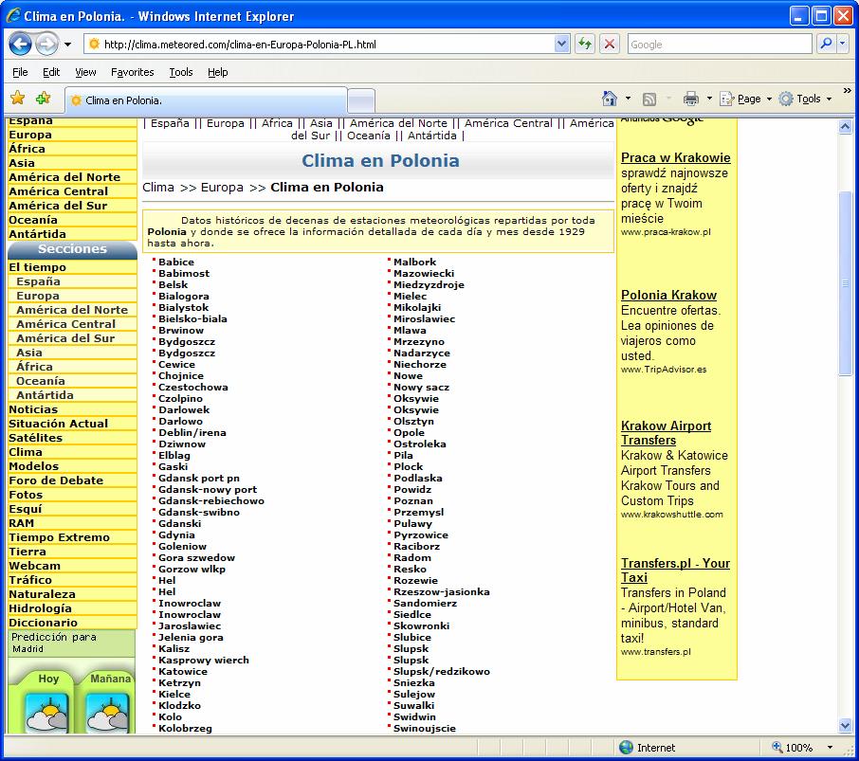The height and width of the screenshot is (761, 859).
Task: Open the Help menu
Action: coord(217,72)
